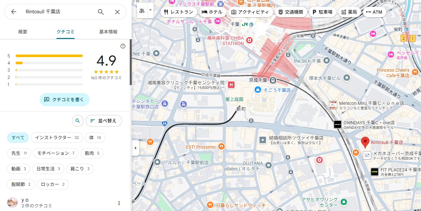421x211 pixels.
Task: Click the EST! Prossimo restaurant marker
Action: (x=222, y=147)
